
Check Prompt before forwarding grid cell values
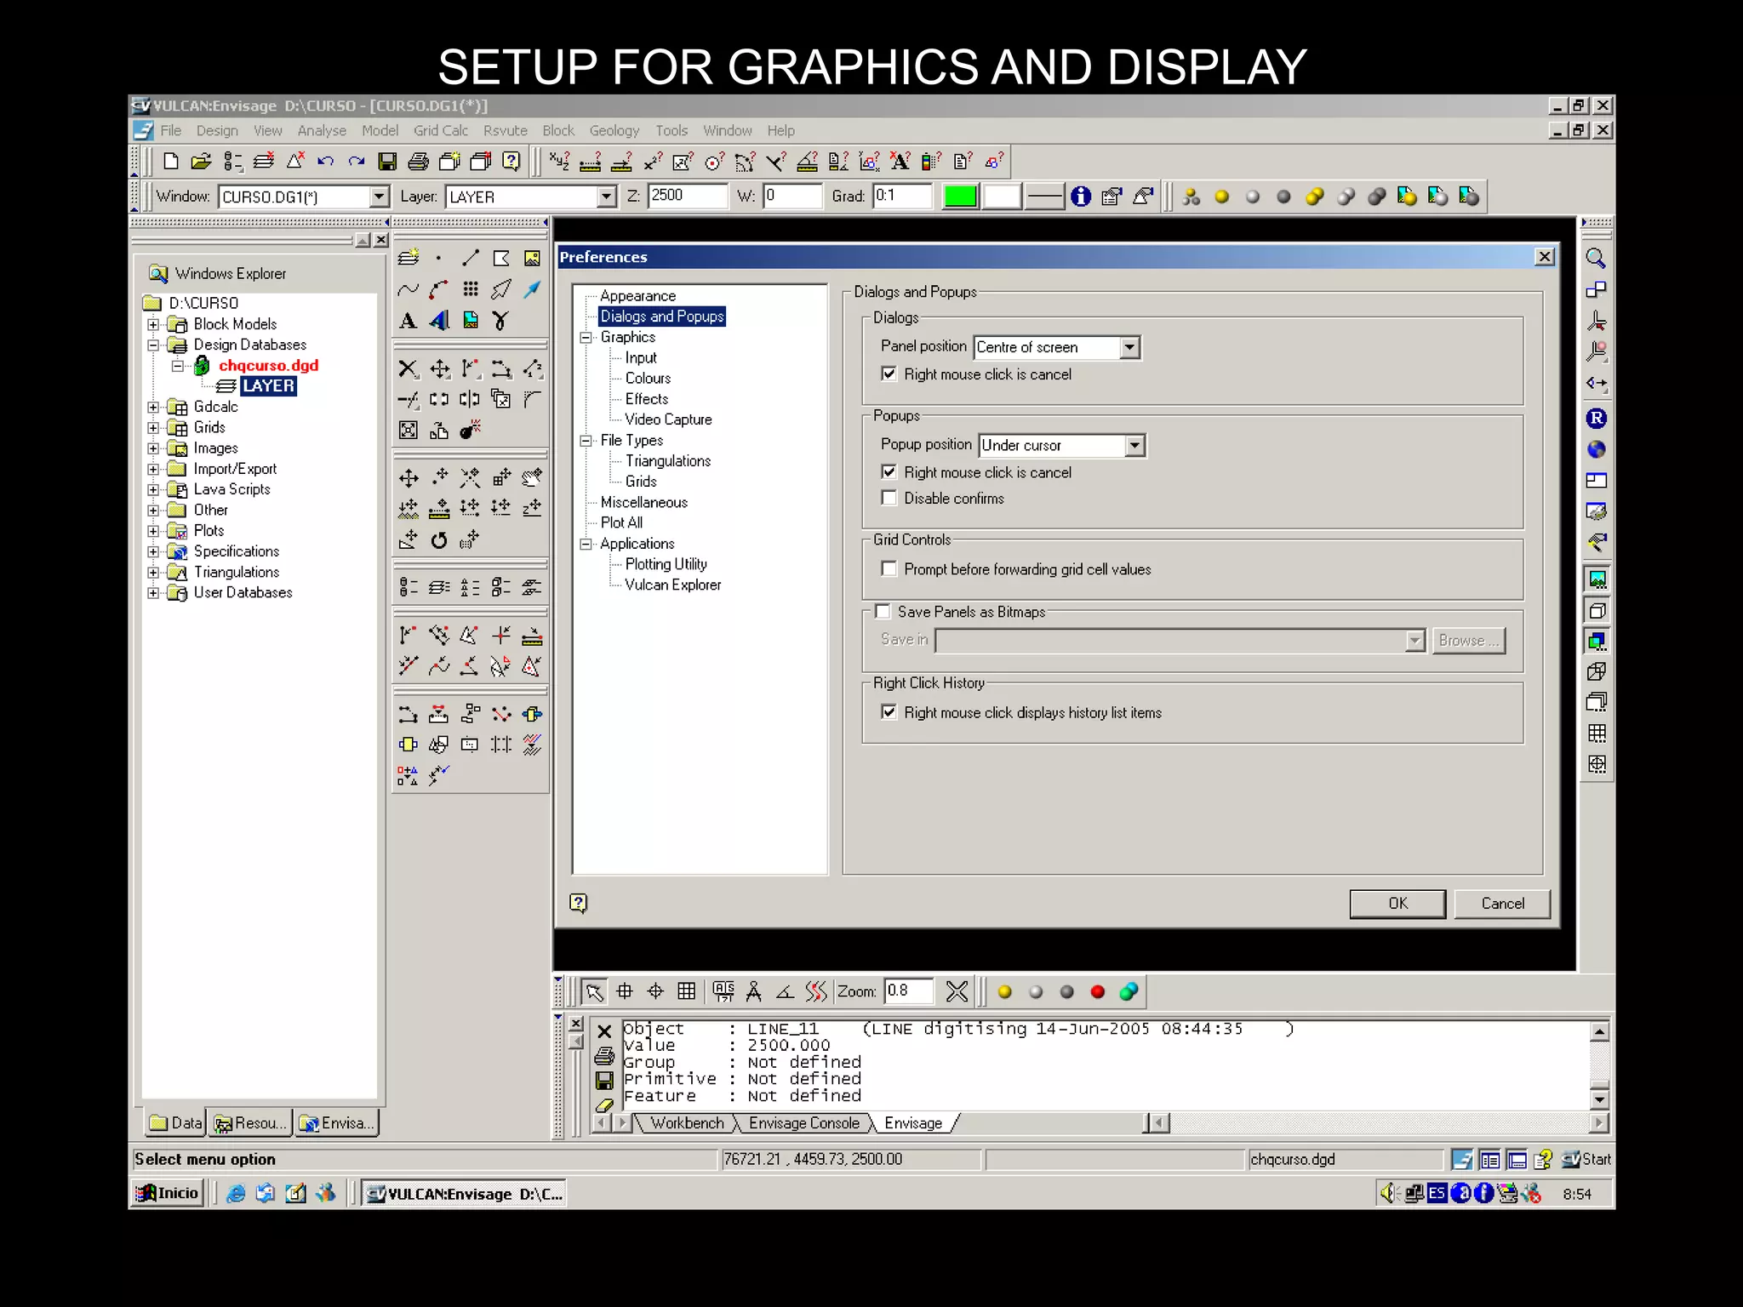889,568
